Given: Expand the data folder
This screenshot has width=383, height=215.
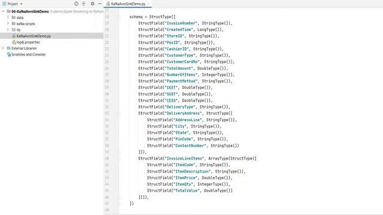Looking at the screenshot, I should 8,17.
